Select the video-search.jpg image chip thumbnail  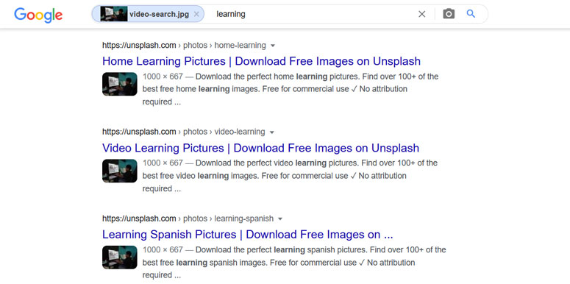pyautogui.click(x=114, y=14)
